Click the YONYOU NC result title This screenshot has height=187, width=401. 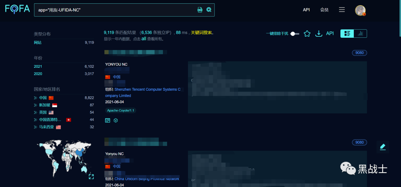click(x=116, y=64)
